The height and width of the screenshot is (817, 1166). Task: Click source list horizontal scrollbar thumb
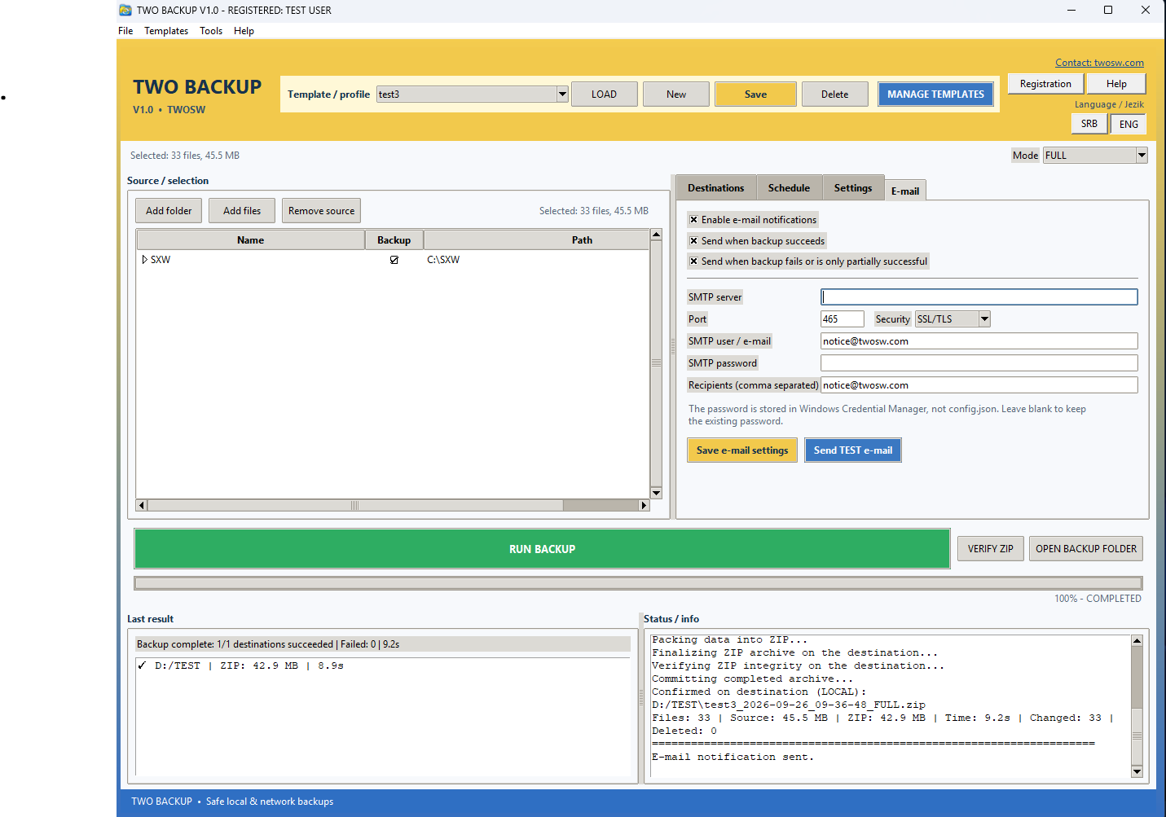tap(355, 506)
